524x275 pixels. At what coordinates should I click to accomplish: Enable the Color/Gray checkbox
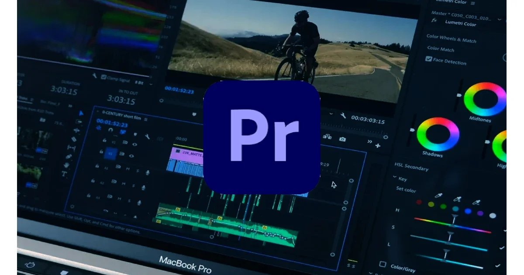coord(383,265)
